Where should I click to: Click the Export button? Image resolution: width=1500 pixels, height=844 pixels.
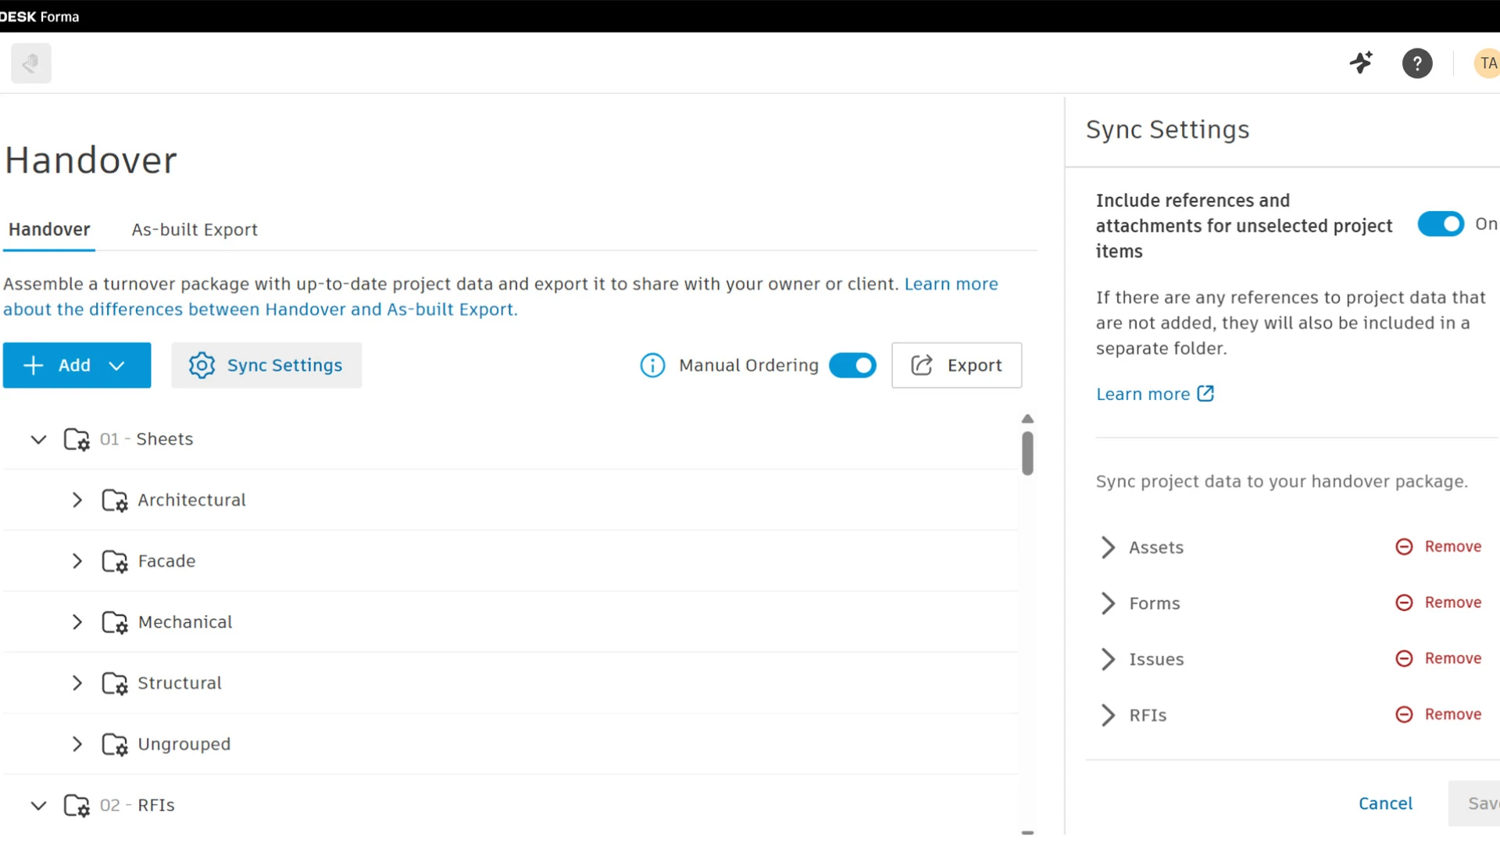click(x=956, y=365)
